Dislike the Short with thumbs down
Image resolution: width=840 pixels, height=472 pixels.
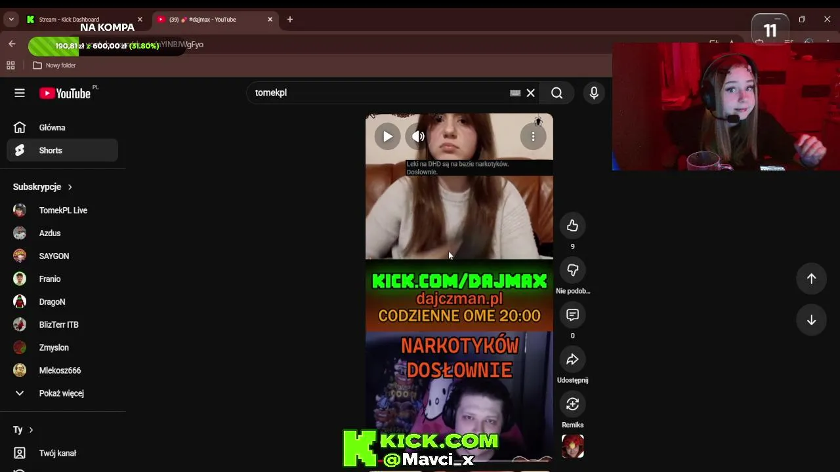[572, 270]
